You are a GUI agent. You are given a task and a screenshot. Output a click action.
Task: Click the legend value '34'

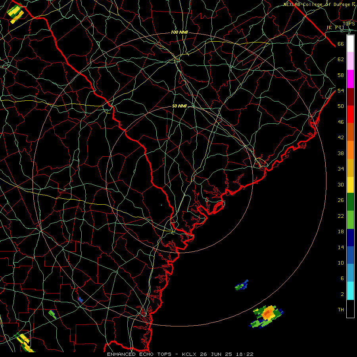click(341, 169)
